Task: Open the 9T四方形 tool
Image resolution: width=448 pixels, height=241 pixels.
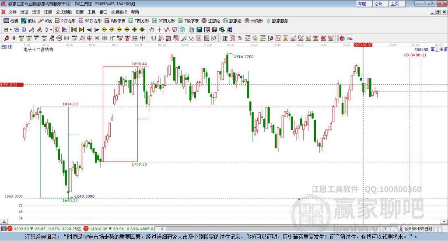Action: pos(164,21)
